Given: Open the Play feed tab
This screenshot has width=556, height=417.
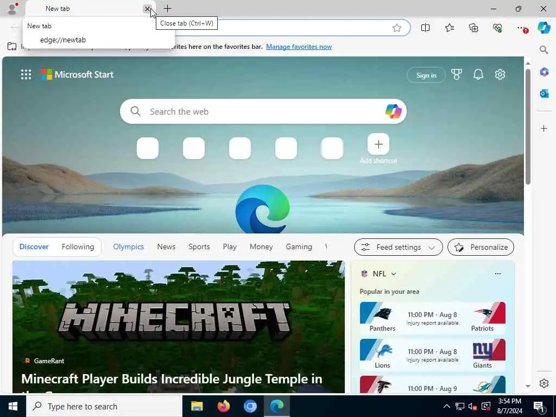Looking at the screenshot, I should pos(230,247).
